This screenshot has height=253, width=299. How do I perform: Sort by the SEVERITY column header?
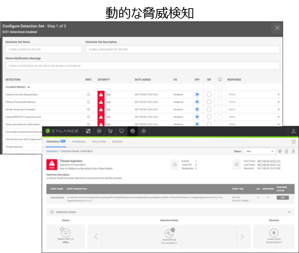pyautogui.click(x=104, y=79)
